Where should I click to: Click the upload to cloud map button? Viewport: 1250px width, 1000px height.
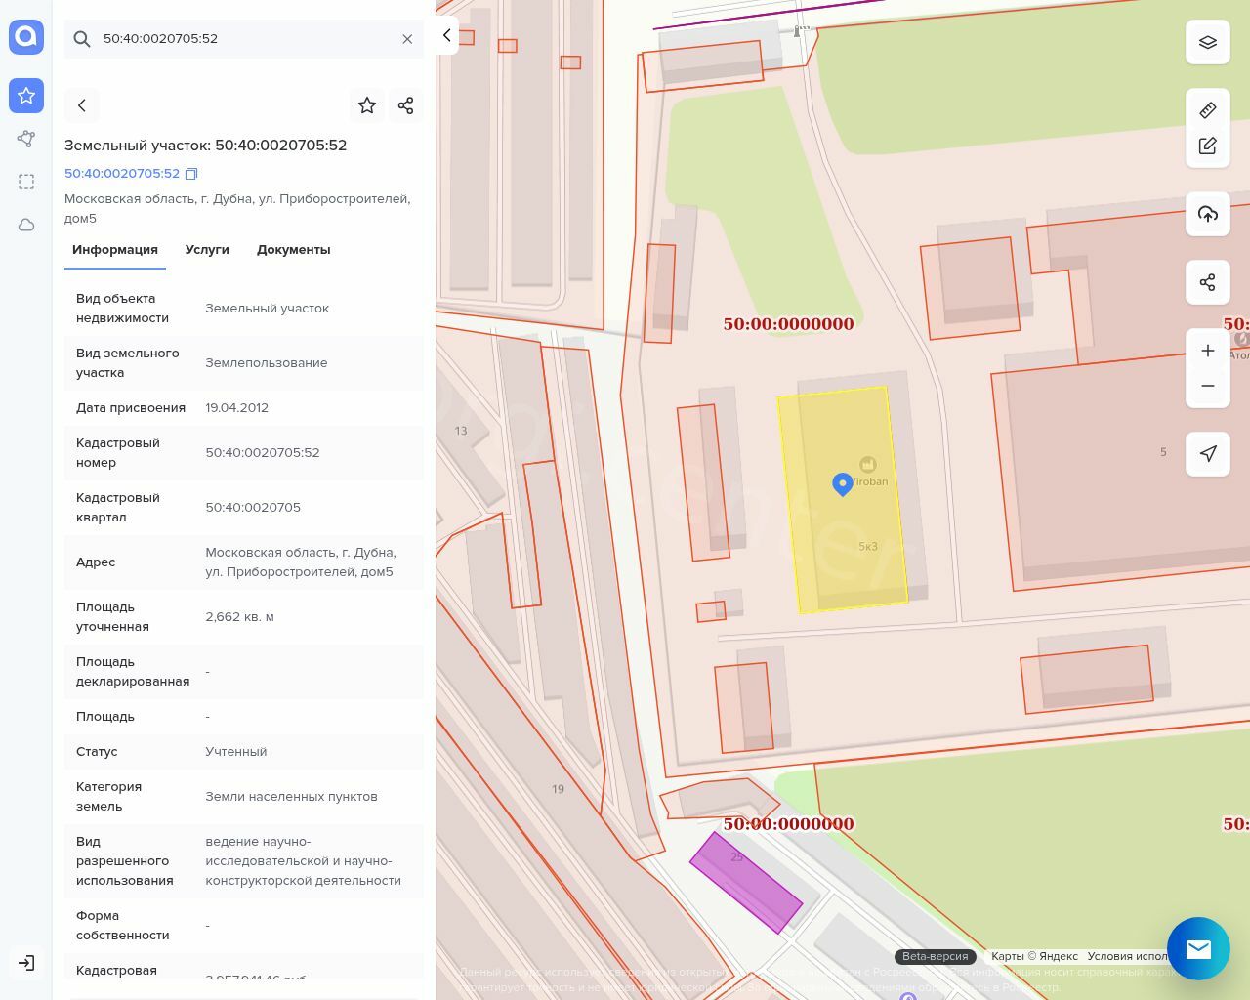[1207, 214]
